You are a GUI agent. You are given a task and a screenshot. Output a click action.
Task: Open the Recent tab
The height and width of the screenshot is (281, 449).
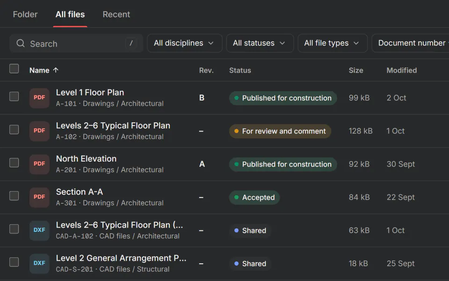(x=116, y=15)
